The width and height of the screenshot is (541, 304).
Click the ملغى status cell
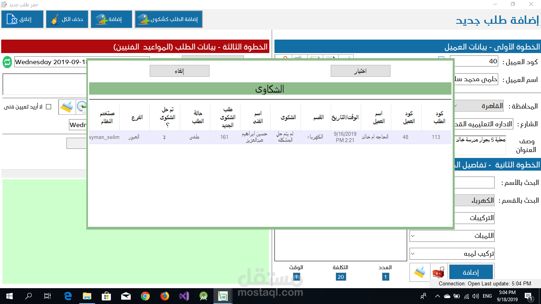[x=195, y=137]
